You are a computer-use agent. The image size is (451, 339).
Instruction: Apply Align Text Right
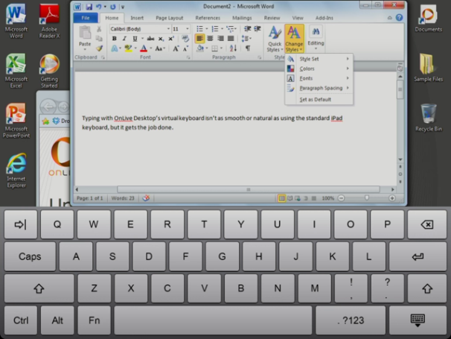click(x=220, y=38)
